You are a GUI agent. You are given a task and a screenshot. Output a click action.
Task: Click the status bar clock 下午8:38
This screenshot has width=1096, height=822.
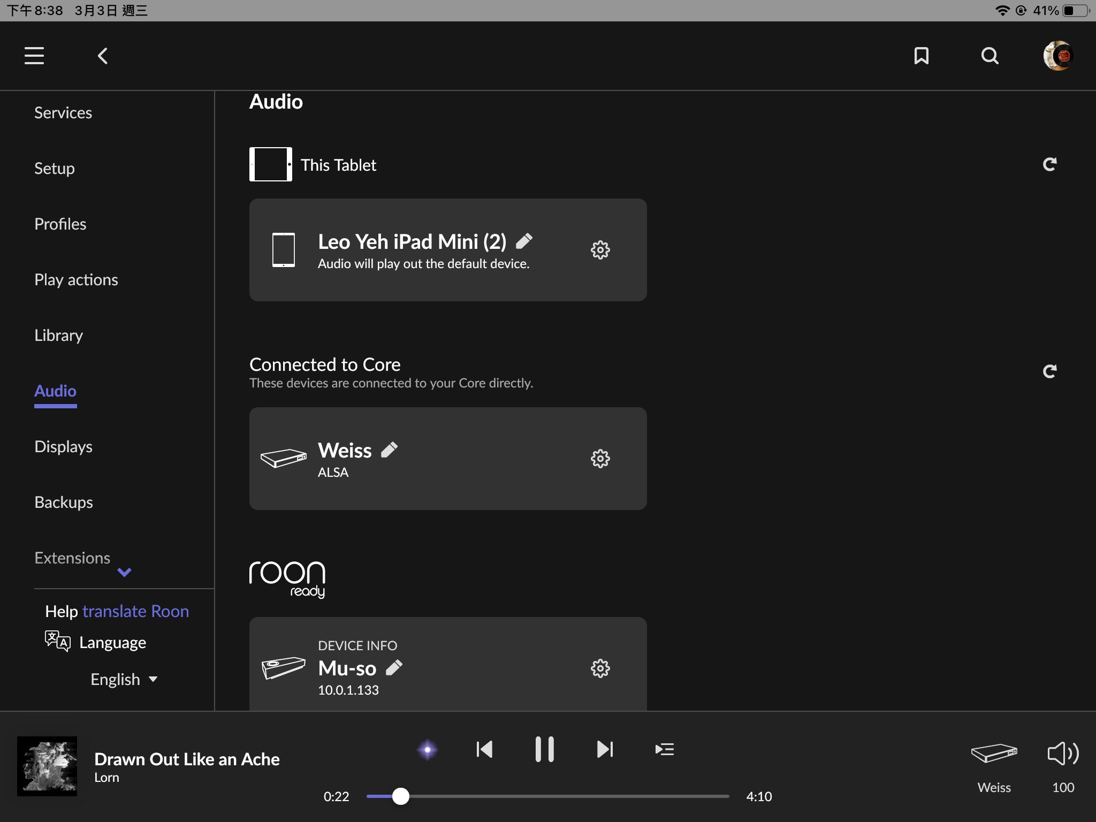pyautogui.click(x=35, y=11)
